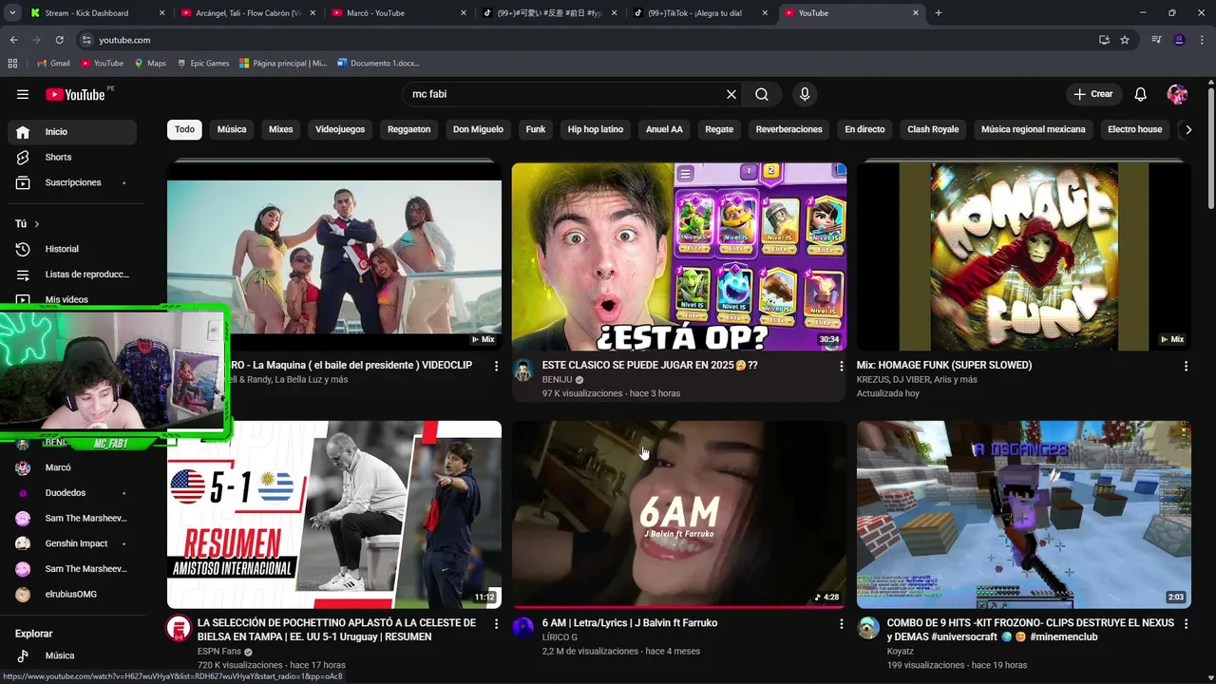Open ESPN Fans channel avatar

[179, 628]
